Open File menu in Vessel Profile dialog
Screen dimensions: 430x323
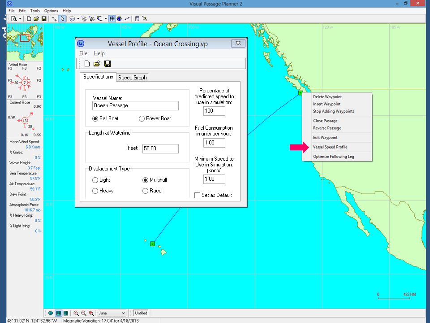[x=83, y=53]
